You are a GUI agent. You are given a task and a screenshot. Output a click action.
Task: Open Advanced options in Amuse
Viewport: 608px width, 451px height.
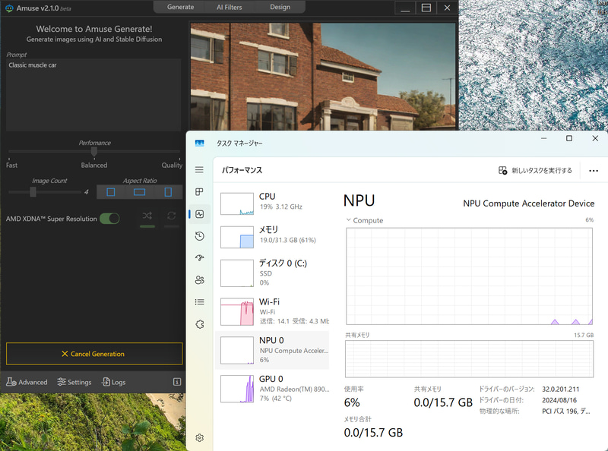(x=27, y=382)
